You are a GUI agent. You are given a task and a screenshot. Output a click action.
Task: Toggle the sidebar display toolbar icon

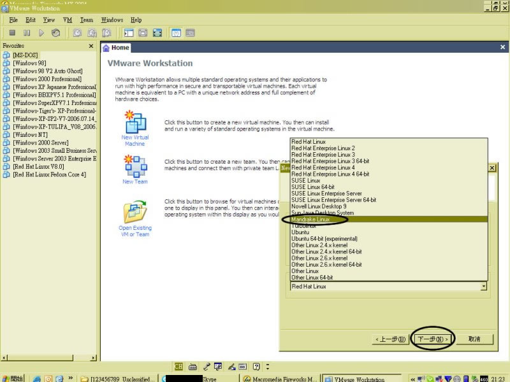129,33
